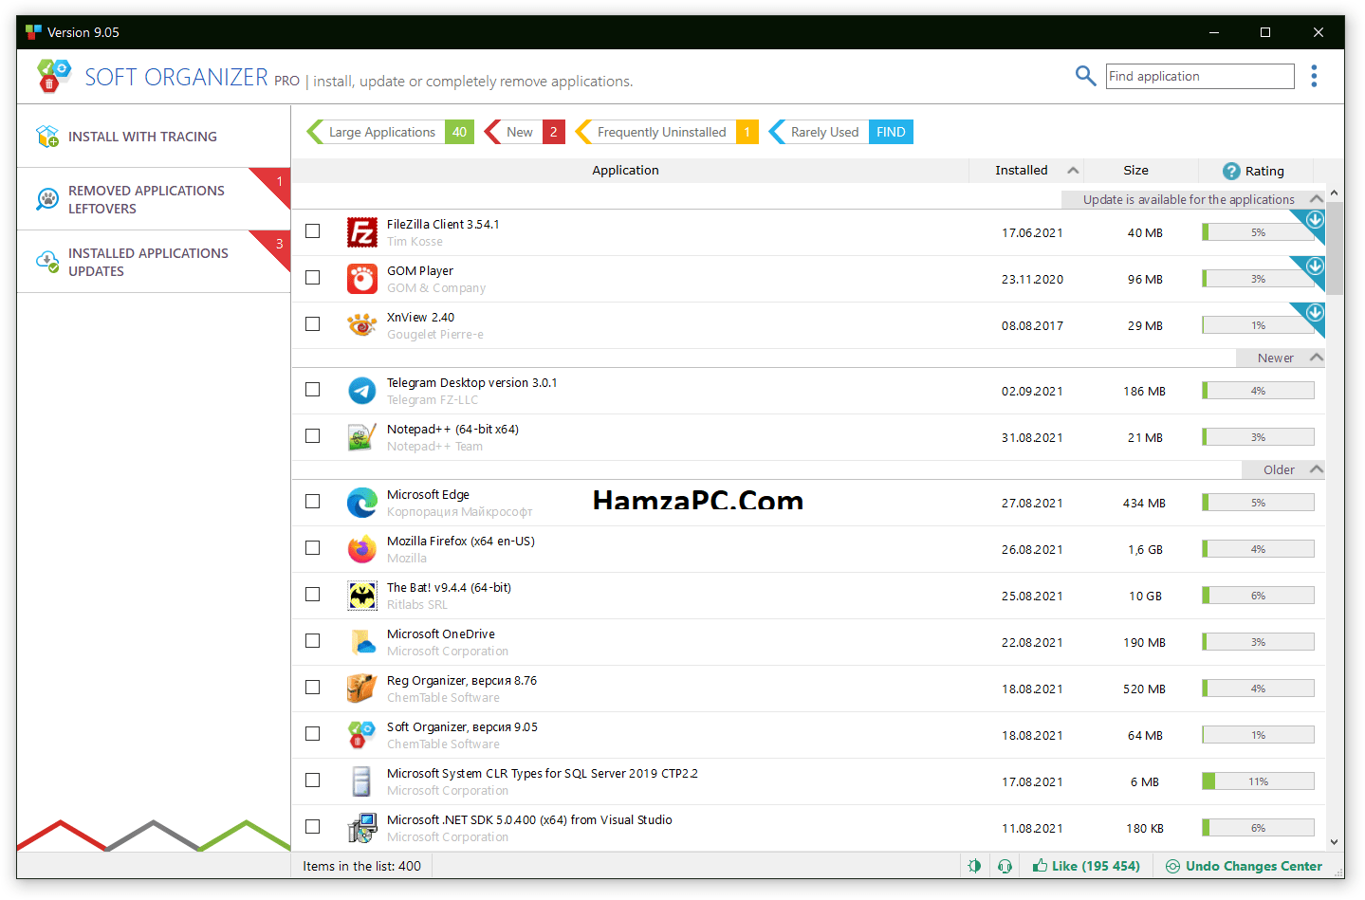Tick the Notepad++ checkbox

313,436
